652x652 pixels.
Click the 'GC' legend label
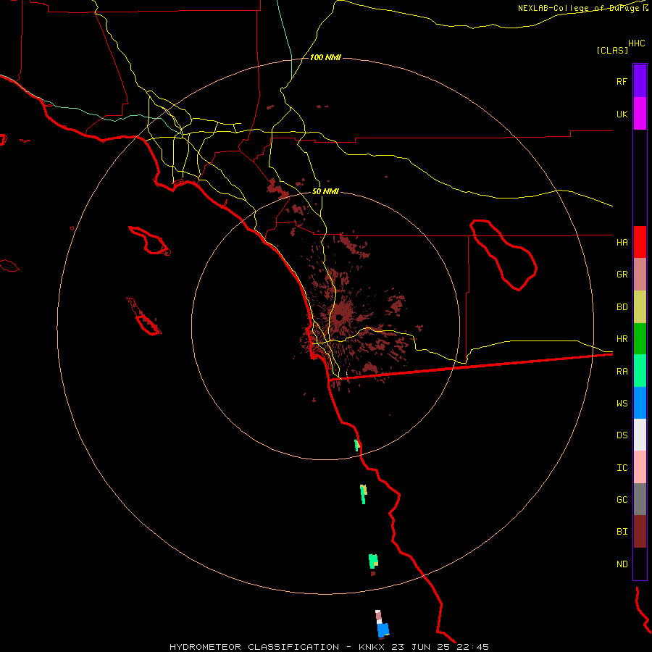[622, 500]
